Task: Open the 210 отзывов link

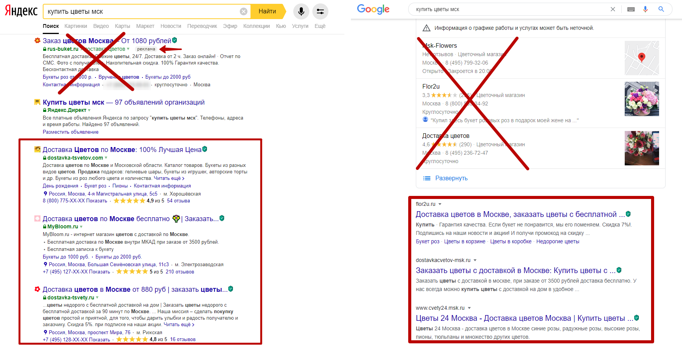Action: pyautogui.click(x=180, y=272)
